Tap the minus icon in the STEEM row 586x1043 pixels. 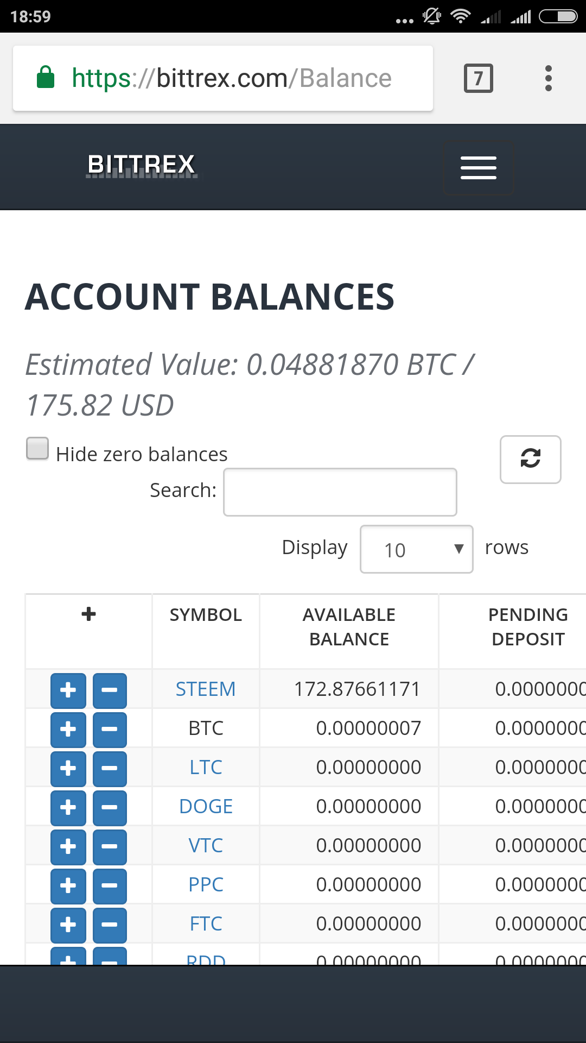110,690
